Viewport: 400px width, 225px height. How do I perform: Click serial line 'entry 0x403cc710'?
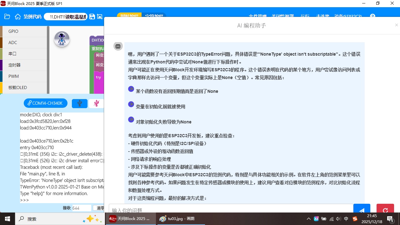pyautogui.click(x=37, y=147)
